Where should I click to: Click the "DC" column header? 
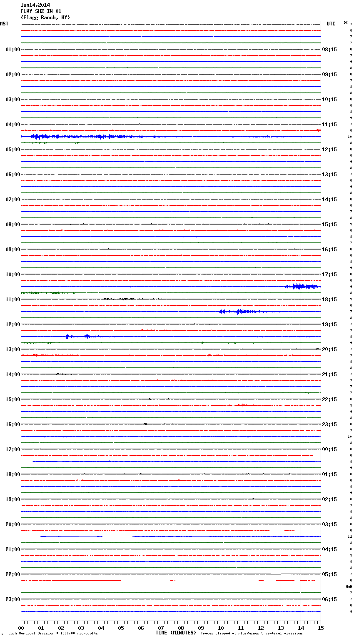346,22
